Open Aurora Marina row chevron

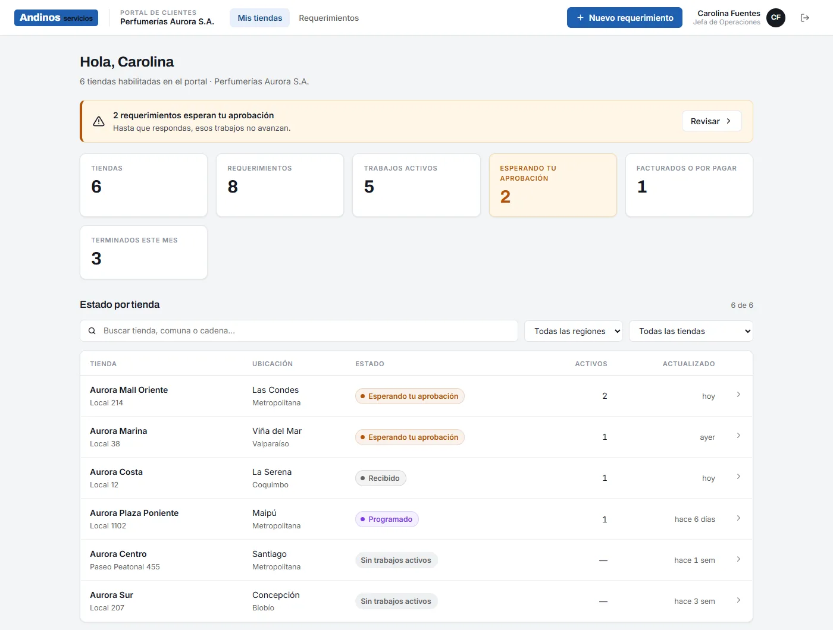pos(738,436)
